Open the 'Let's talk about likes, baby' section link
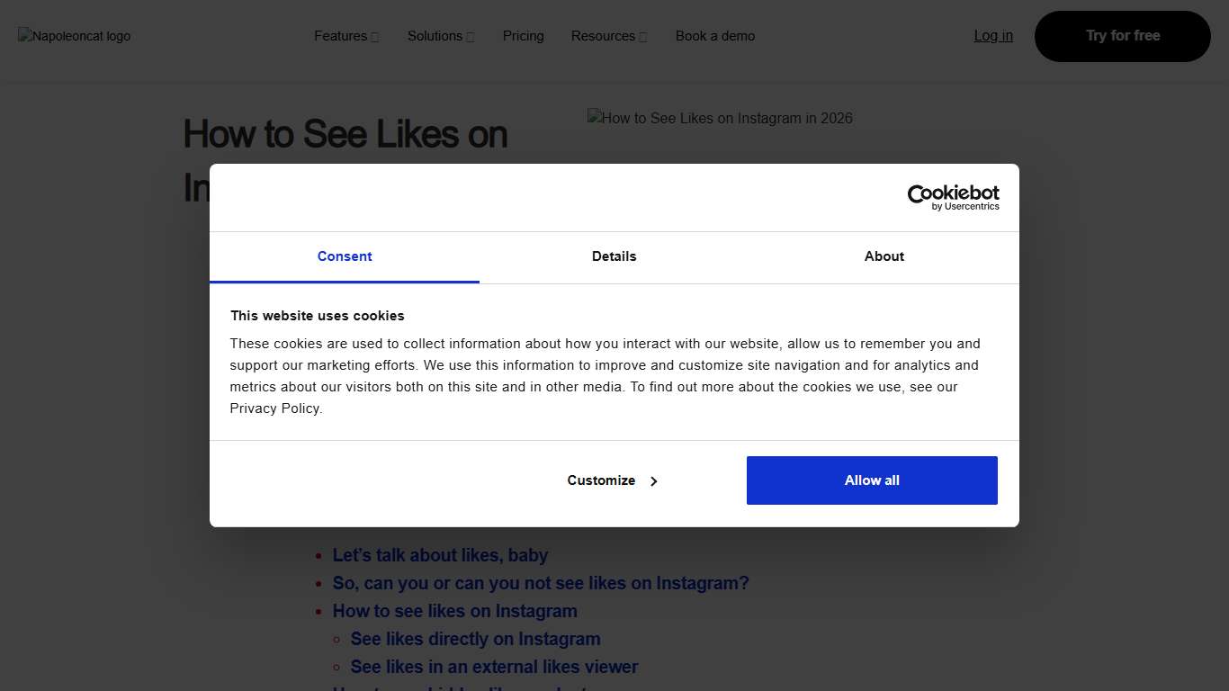This screenshot has width=1229, height=691. [x=440, y=555]
